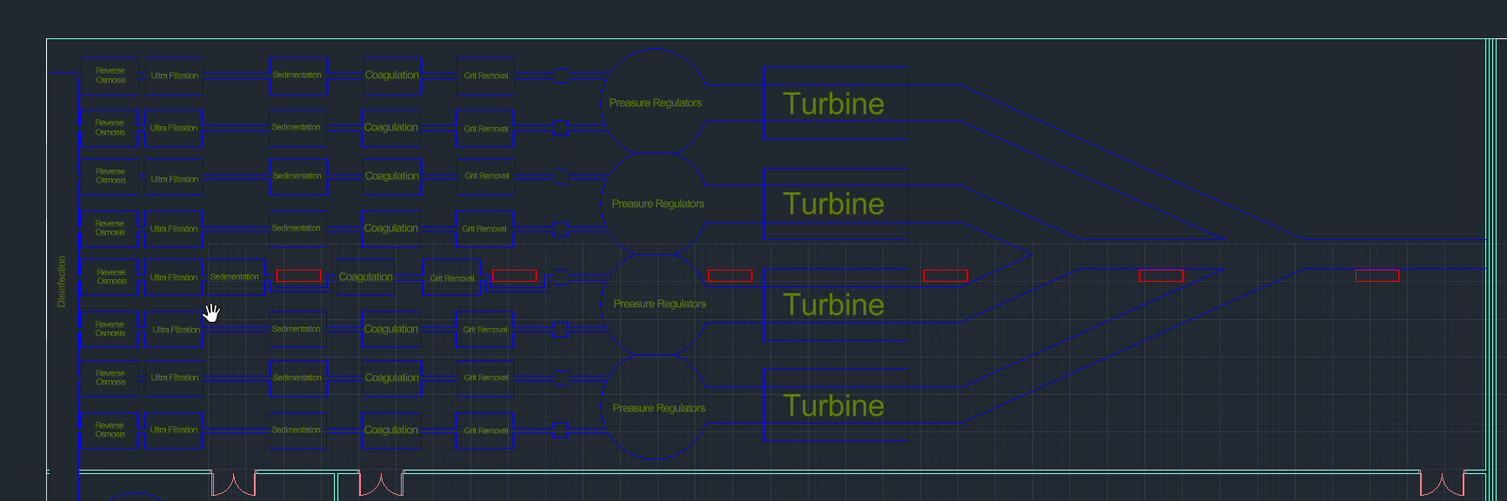
Task: Select the bottom-row Sedimentation block
Action: coord(298,430)
